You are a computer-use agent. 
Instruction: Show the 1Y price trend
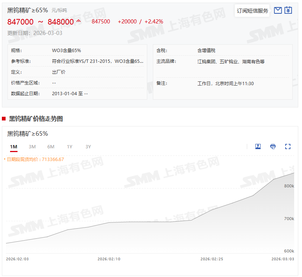[x=70, y=147]
